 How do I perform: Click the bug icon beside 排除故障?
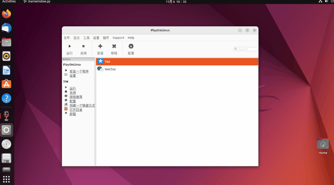tap(66, 96)
